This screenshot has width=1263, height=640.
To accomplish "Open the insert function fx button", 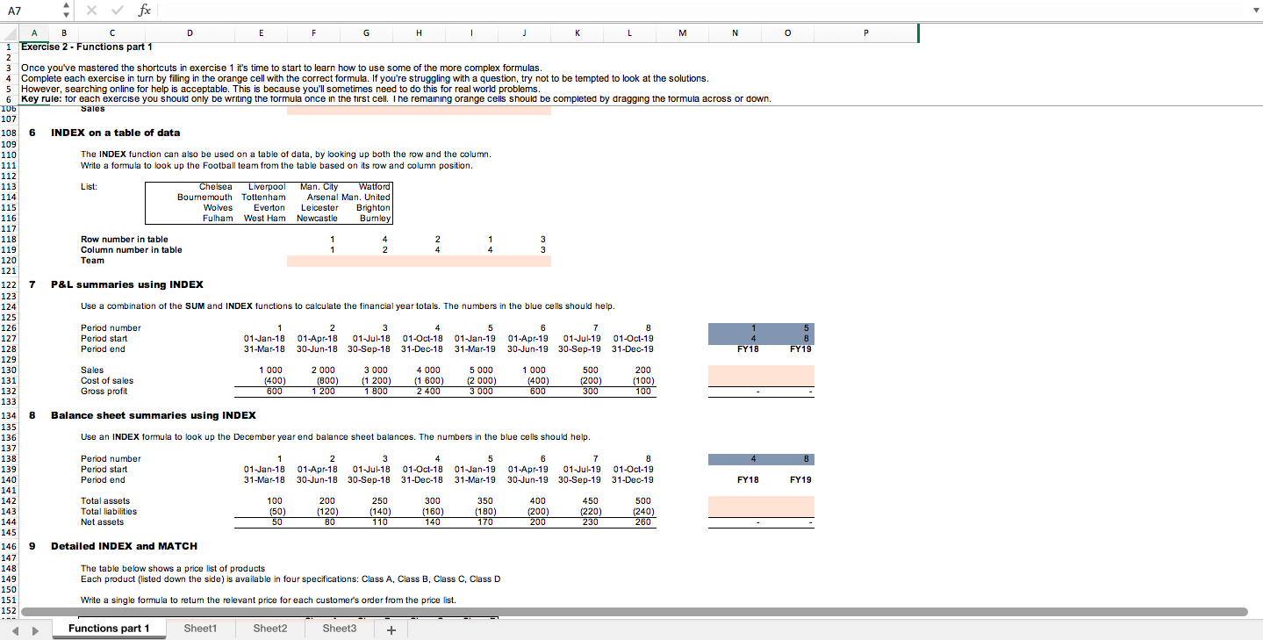I will pos(145,10).
